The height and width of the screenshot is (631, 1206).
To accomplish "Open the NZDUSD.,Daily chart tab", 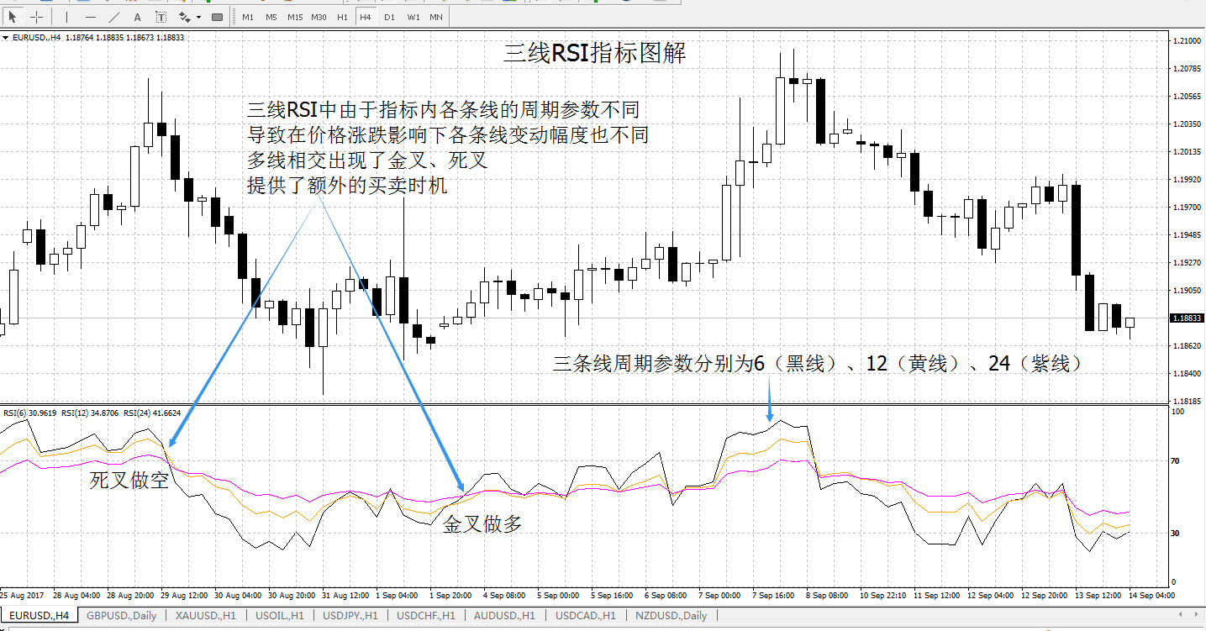I will click(x=671, y=615).
